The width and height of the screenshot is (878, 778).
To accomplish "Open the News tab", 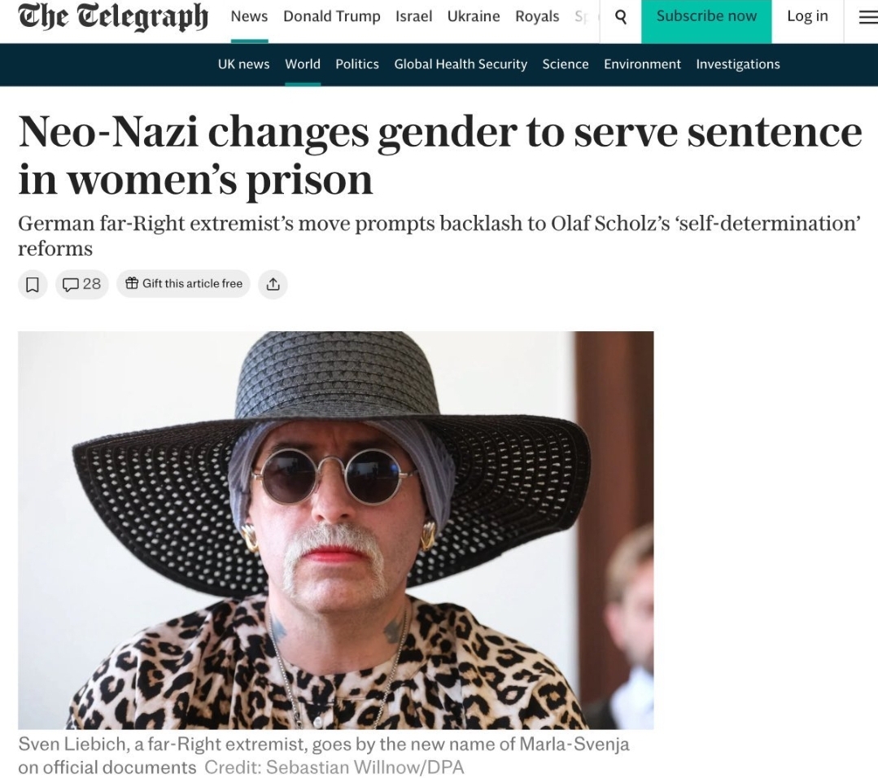I will tap(249, 17).
